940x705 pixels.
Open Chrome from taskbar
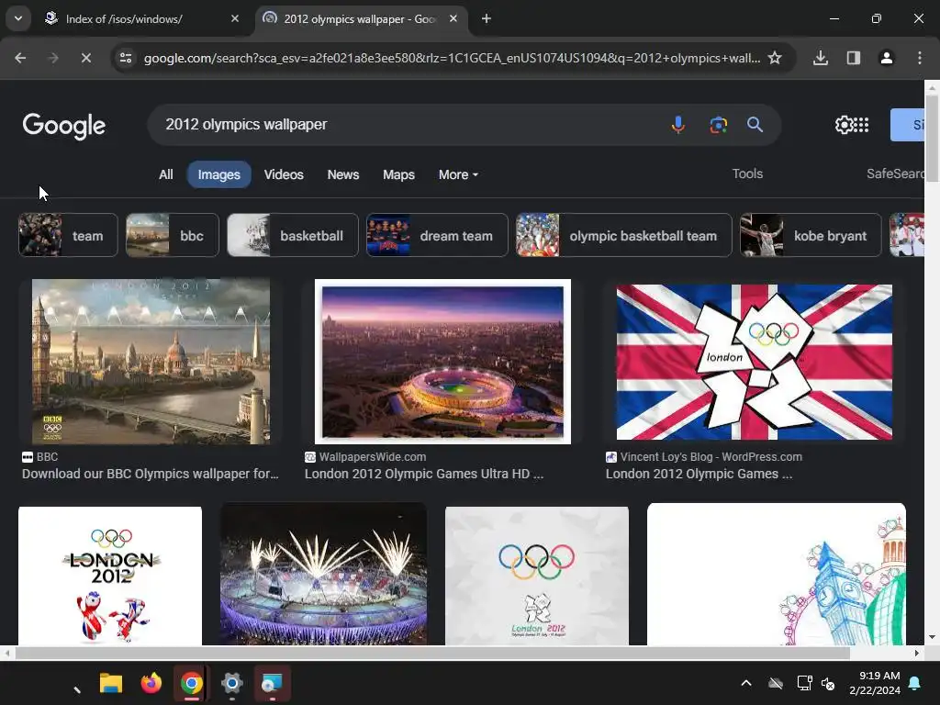pos(191,683)
